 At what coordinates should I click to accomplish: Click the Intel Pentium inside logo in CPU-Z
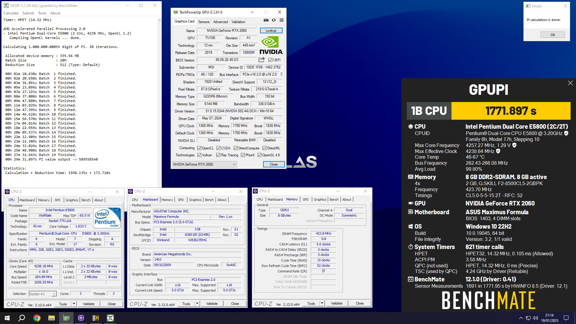tap(107, 218)
